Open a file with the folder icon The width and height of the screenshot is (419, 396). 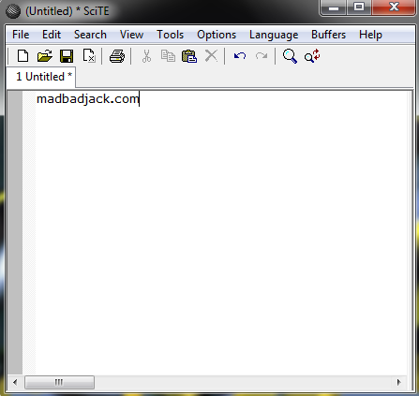pyautogui.click(x=45, y=56)
